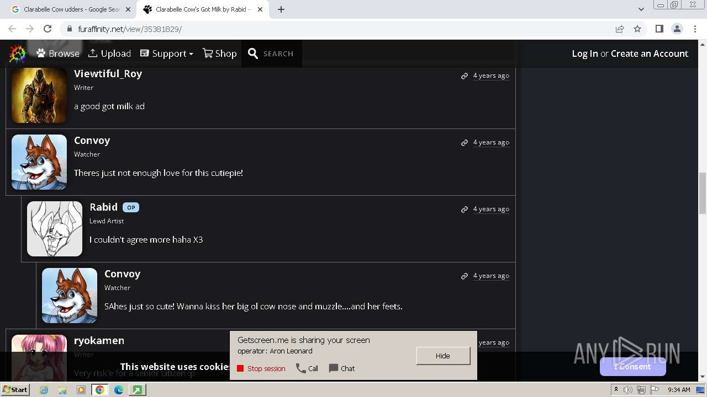This screenshot has height=397, width=707.
Task: Click permalink icon on Rabid's reply
Action: click(x=465, y=210)
